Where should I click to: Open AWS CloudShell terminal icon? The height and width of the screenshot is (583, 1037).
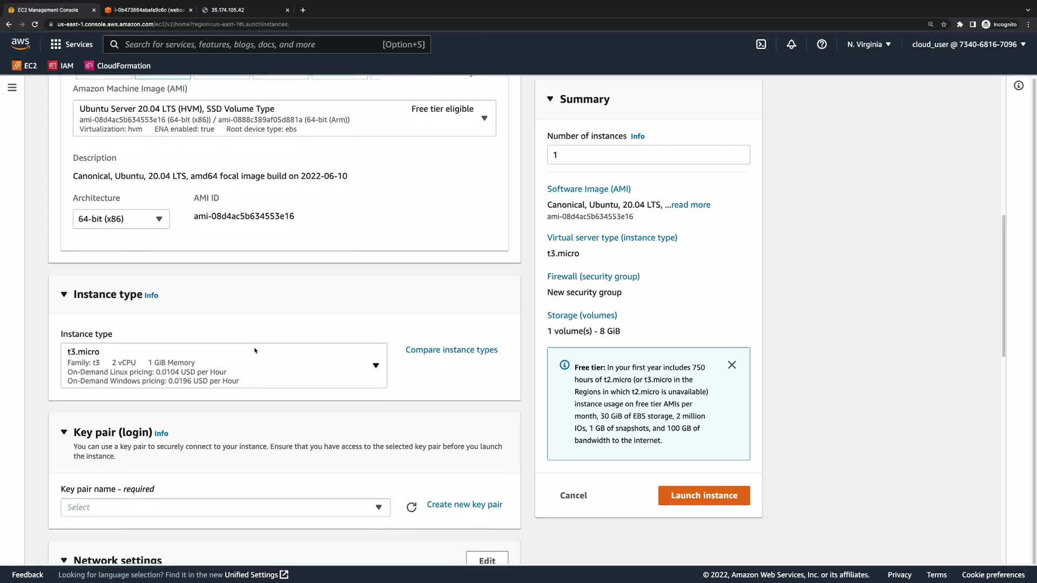point(761,44)
